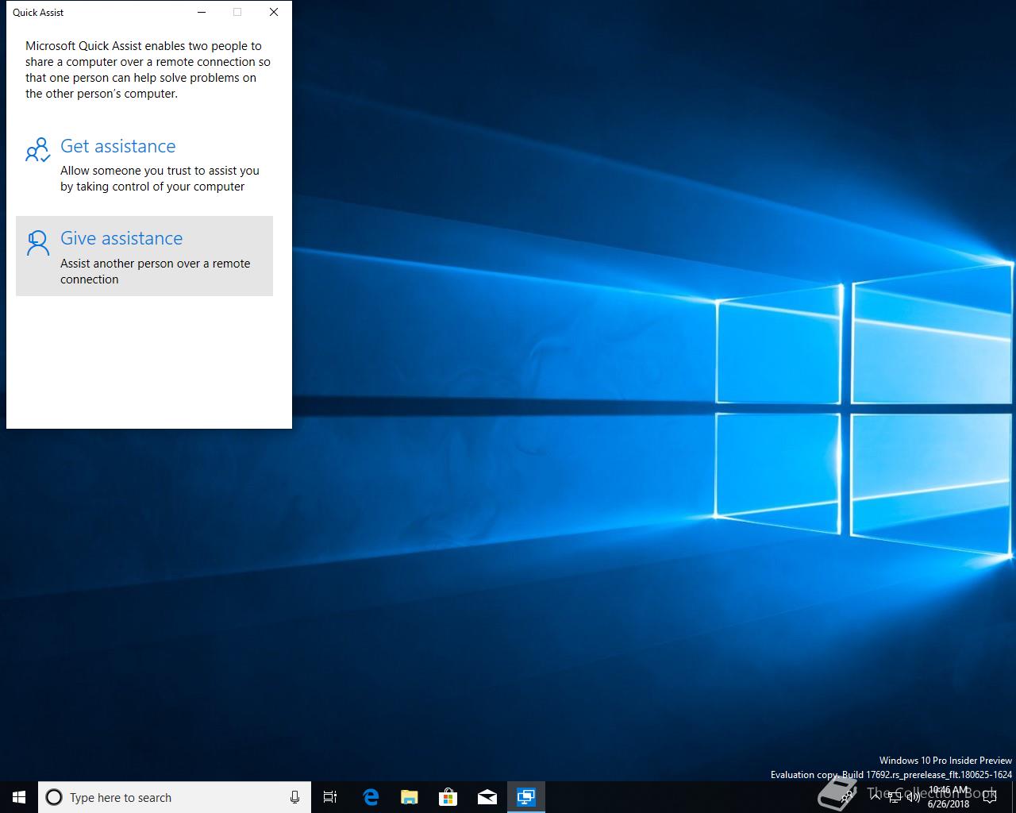Expand the hidden system tray icons
The height and width of the screenshot is (813, 1016).
pos(874,797)
